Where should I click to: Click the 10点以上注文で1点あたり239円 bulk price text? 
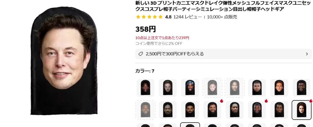[162, 38]
